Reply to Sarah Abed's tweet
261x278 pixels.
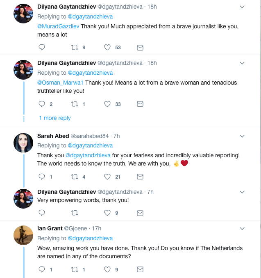tap(41, 177)
